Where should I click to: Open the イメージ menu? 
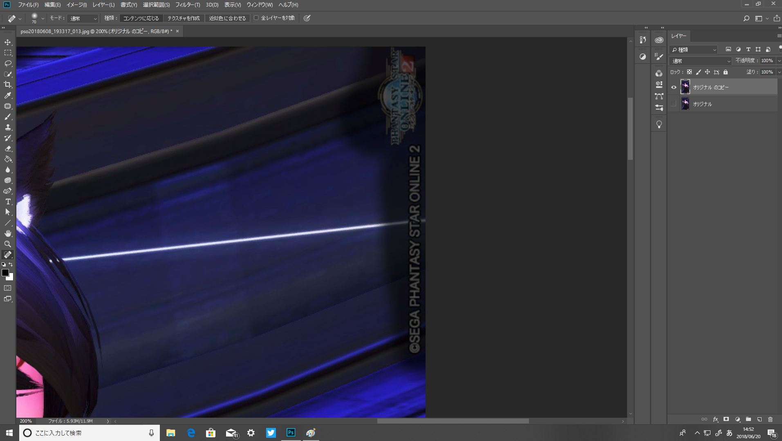point(77,5)
